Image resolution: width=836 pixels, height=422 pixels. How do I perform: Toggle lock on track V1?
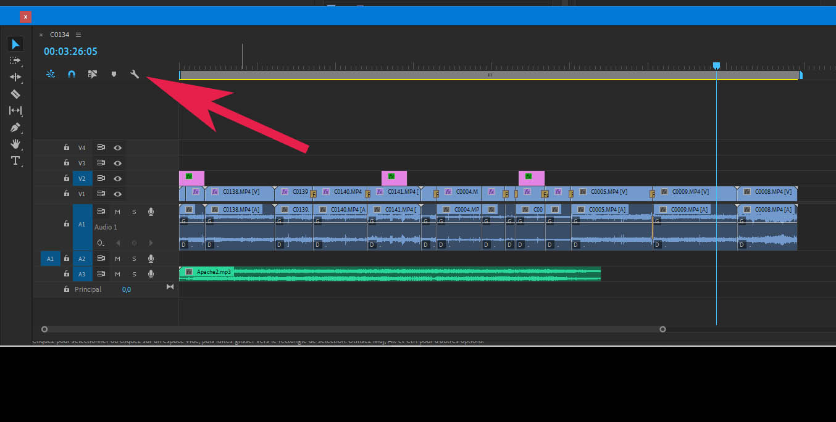pos(67,194)
